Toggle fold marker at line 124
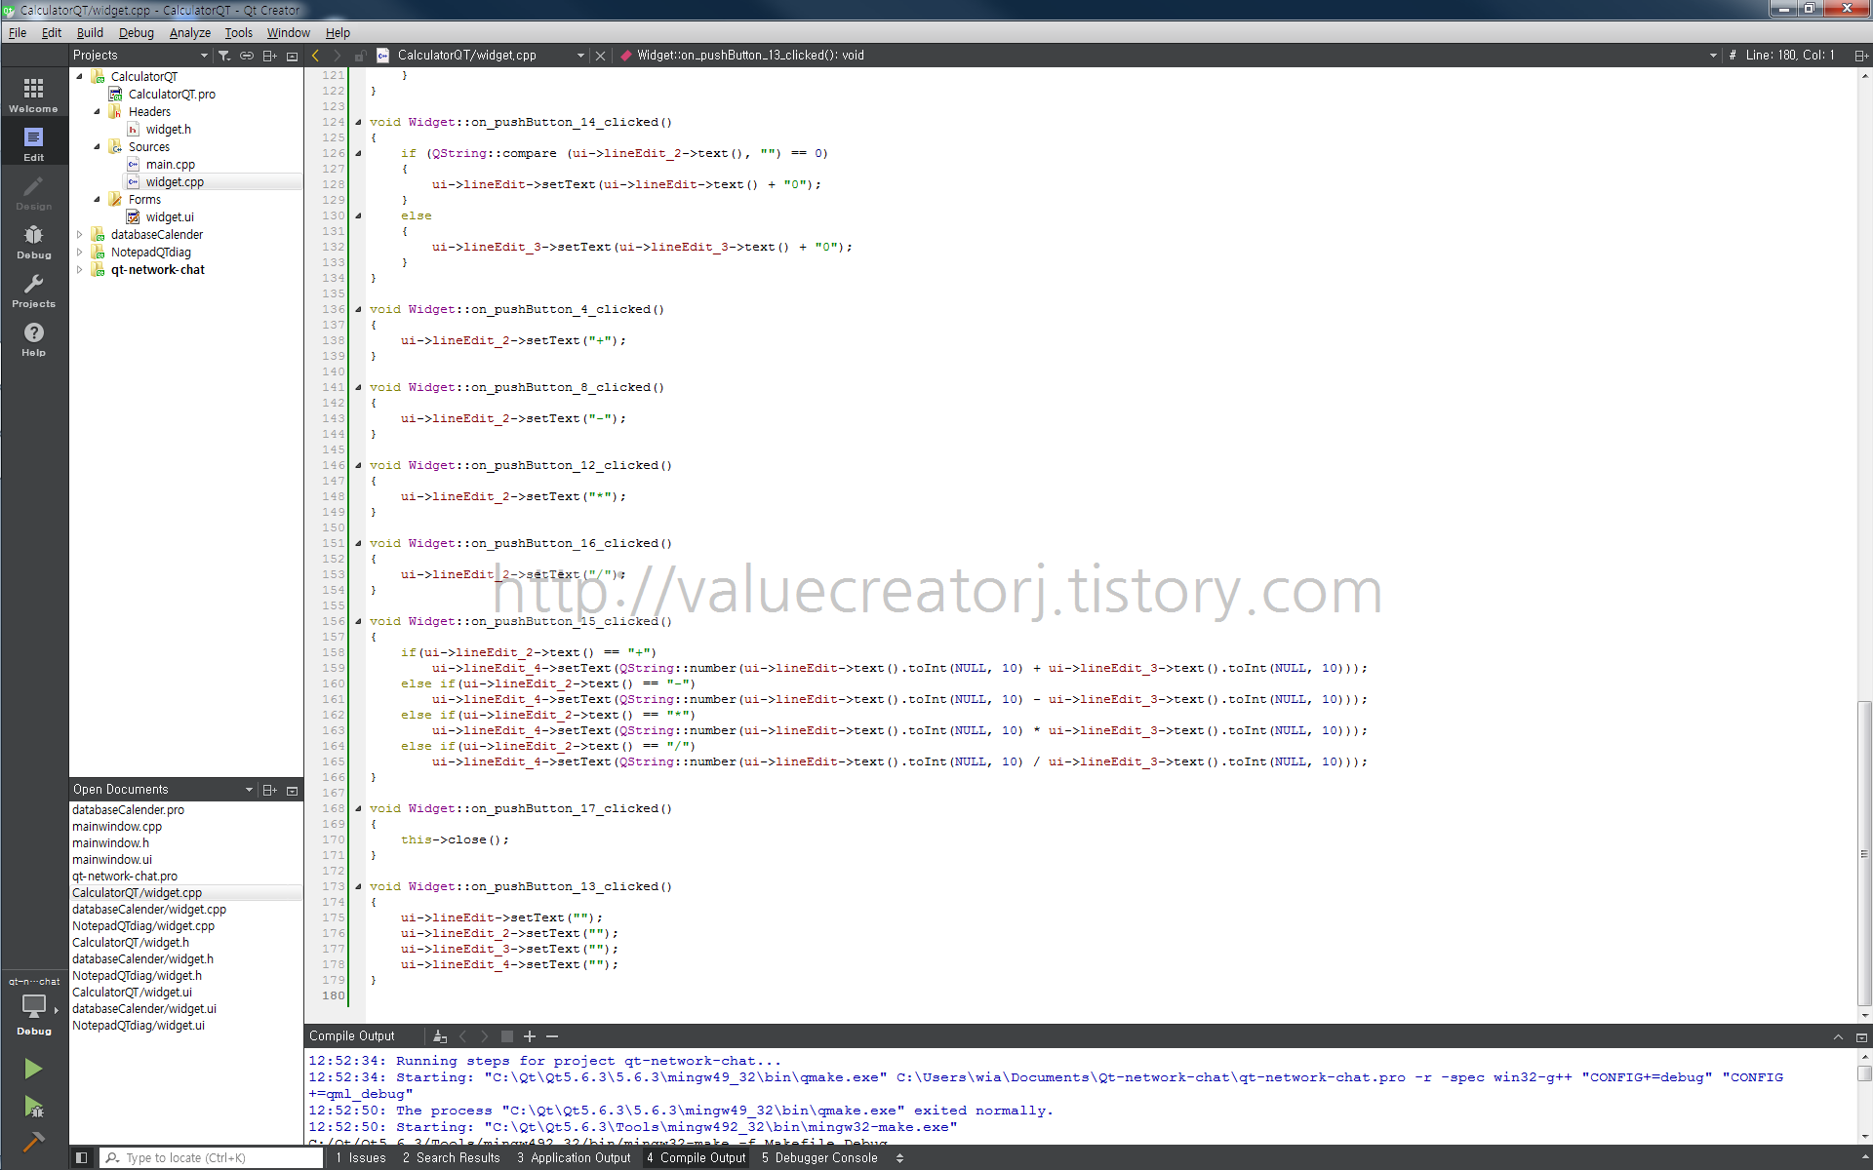This screenshot has width=1873, height=1170. (x=358, y=122)
